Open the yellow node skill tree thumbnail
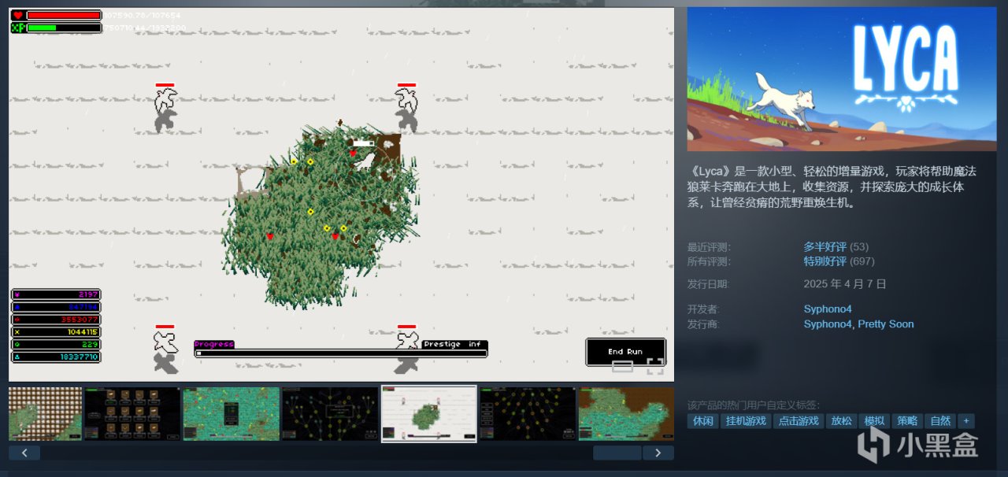Viewport: 1008px width, 477px height. [x=528, y=413]
